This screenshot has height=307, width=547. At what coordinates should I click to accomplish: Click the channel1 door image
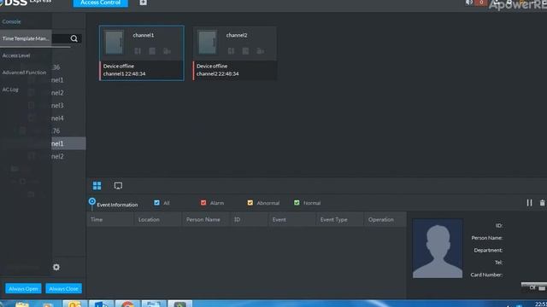114,43
